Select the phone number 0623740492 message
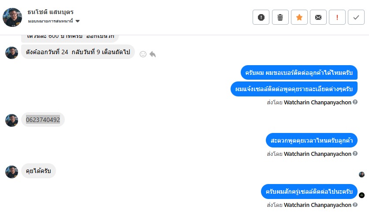Image resolution: width=369 pixels, height=221 pixels. [x=43, y=119]
